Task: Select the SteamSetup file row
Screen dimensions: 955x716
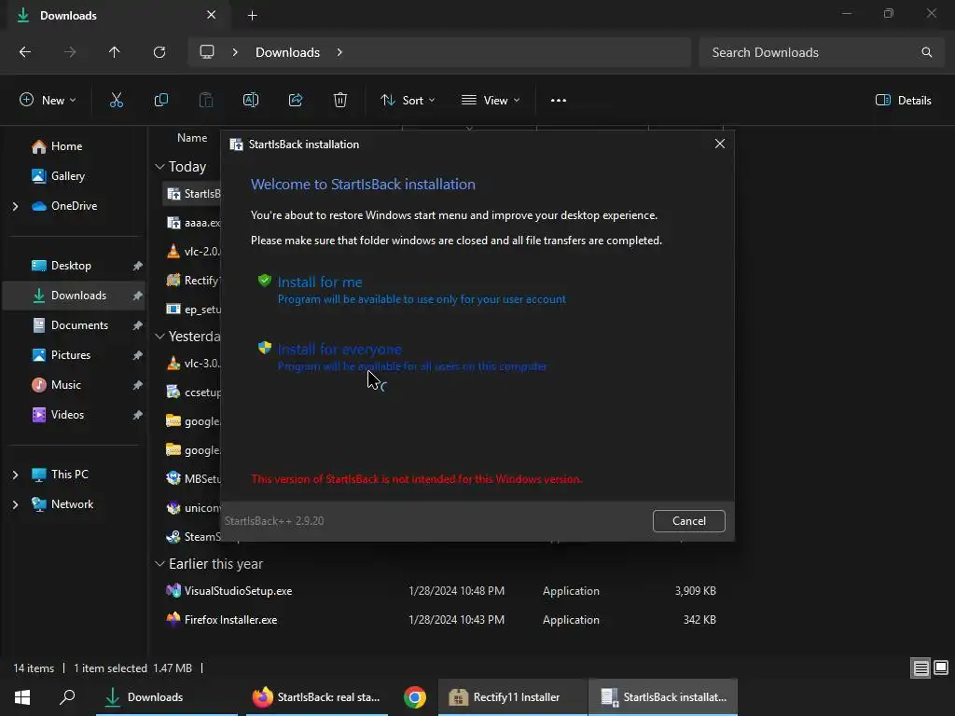Action: point(191,536)
